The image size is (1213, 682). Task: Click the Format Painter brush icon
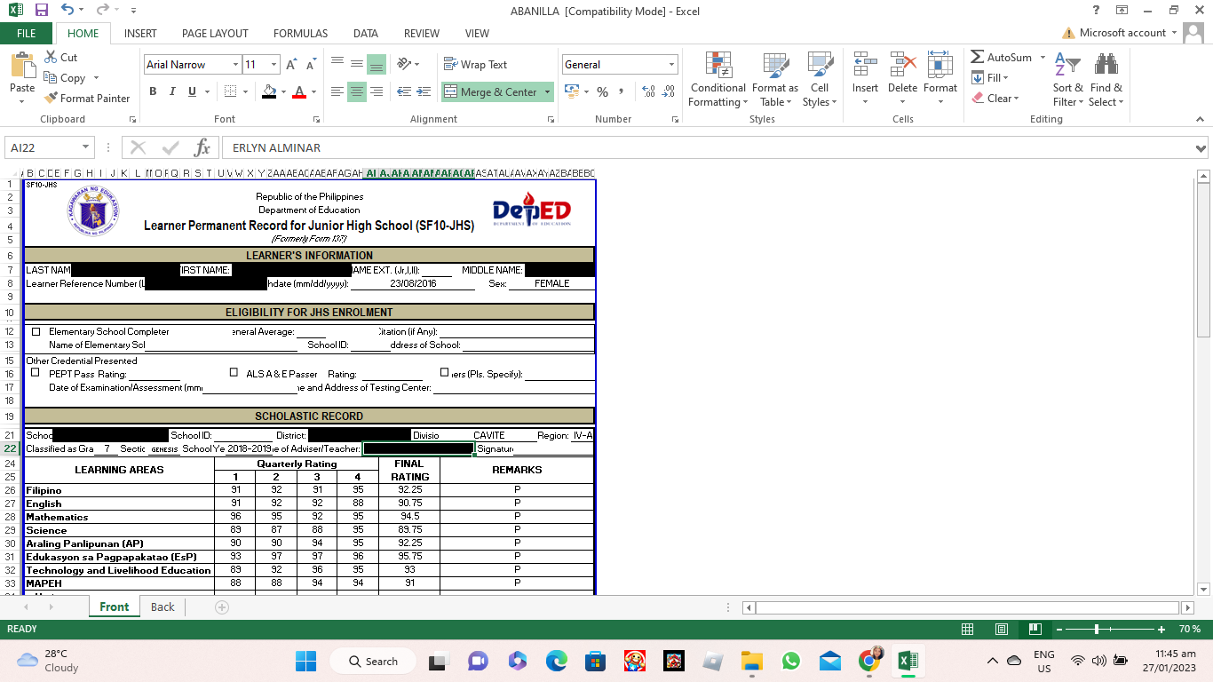(x=52, y=99)
